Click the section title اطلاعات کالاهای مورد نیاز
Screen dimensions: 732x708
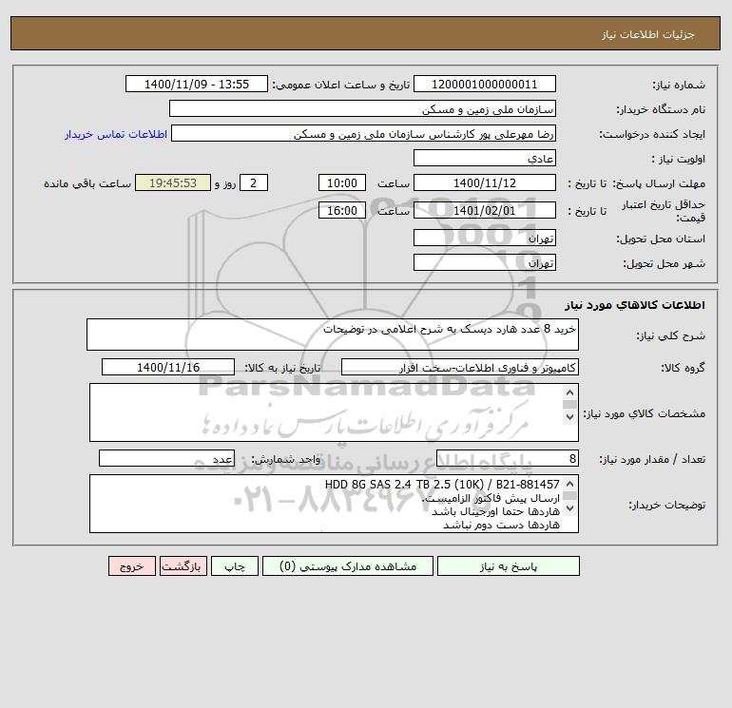pyautogui.click(x=635, y=305)
